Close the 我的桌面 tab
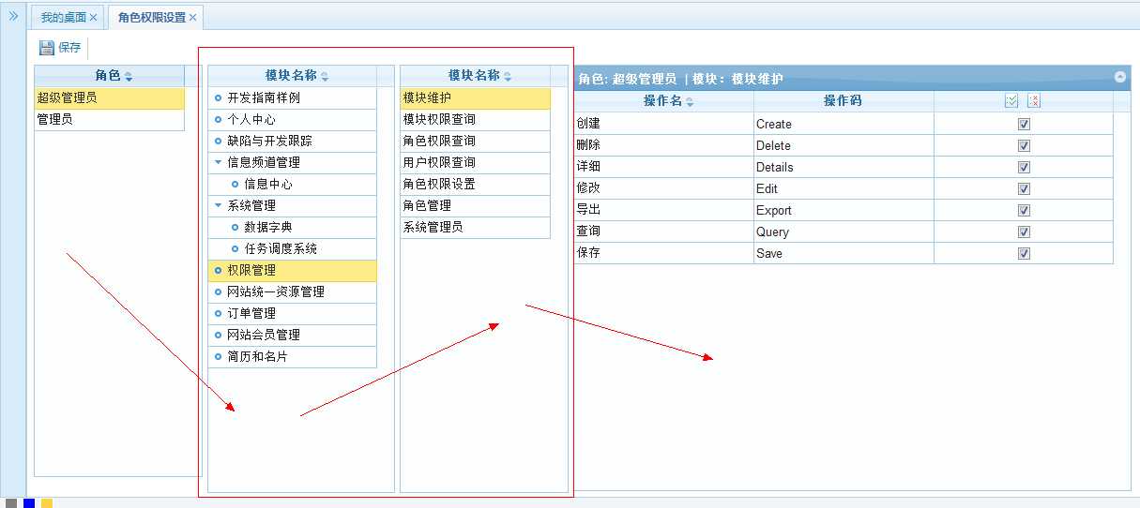 (x=93, y=18)
